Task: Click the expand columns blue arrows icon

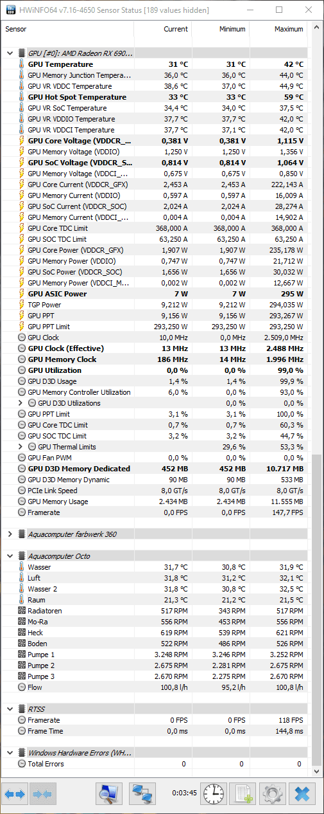Action: click(15, 794)
